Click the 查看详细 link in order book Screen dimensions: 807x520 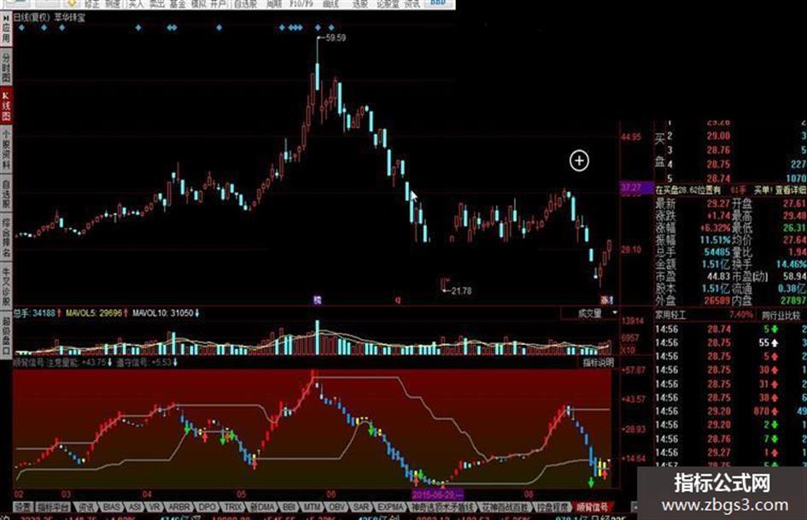pyautogui.click(x=791, y=190)
